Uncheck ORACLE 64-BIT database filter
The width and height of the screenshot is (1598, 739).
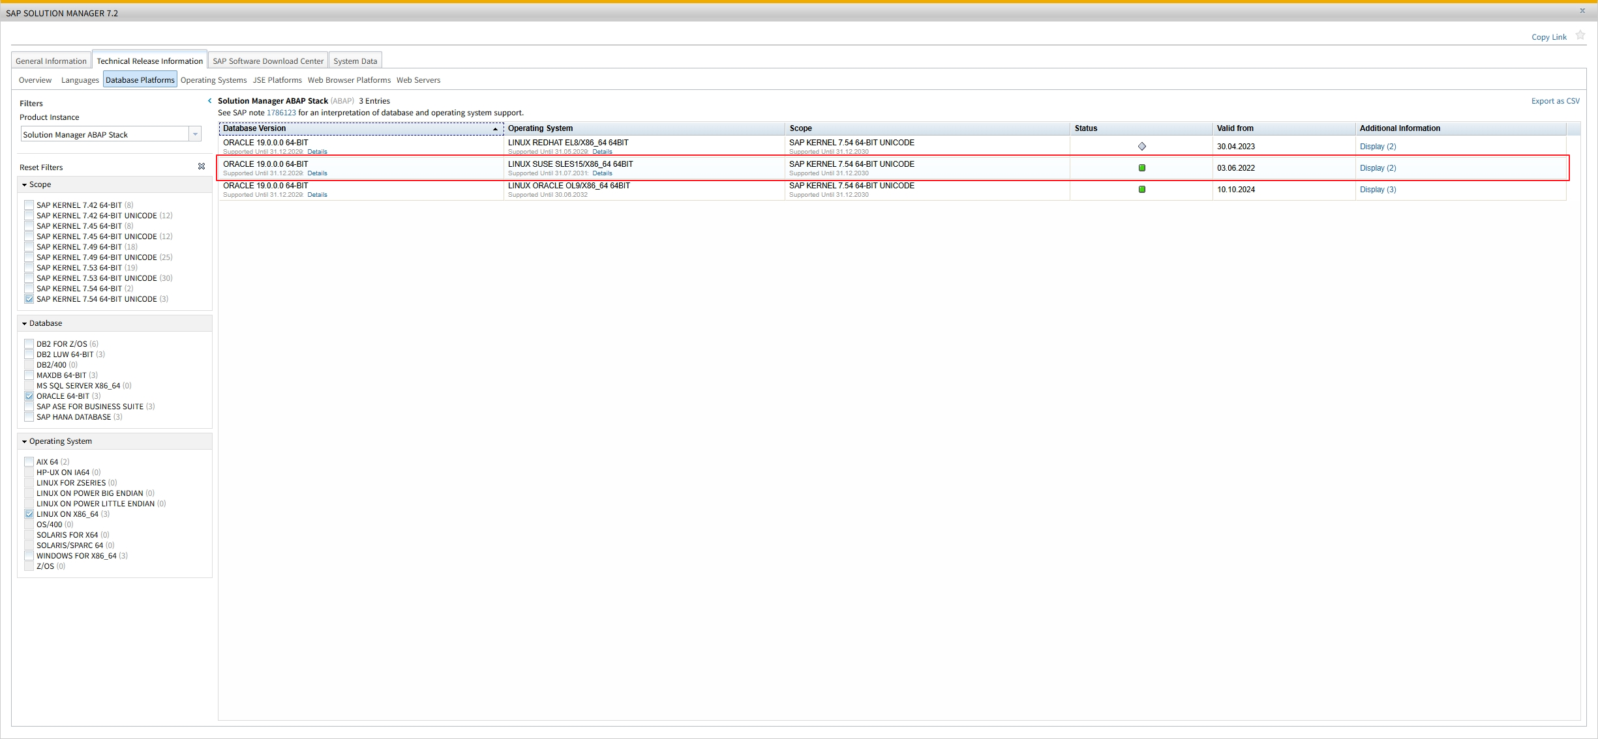(29, 396)
